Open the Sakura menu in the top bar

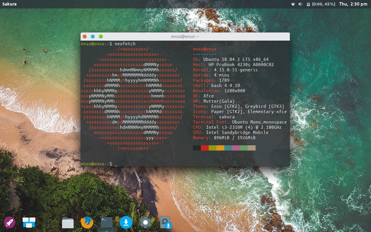point(9,4)
